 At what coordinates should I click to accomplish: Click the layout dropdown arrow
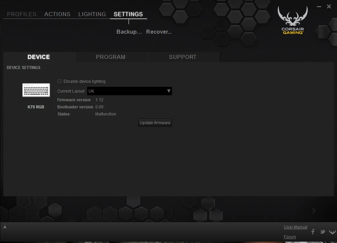click(x=169, y=91)
